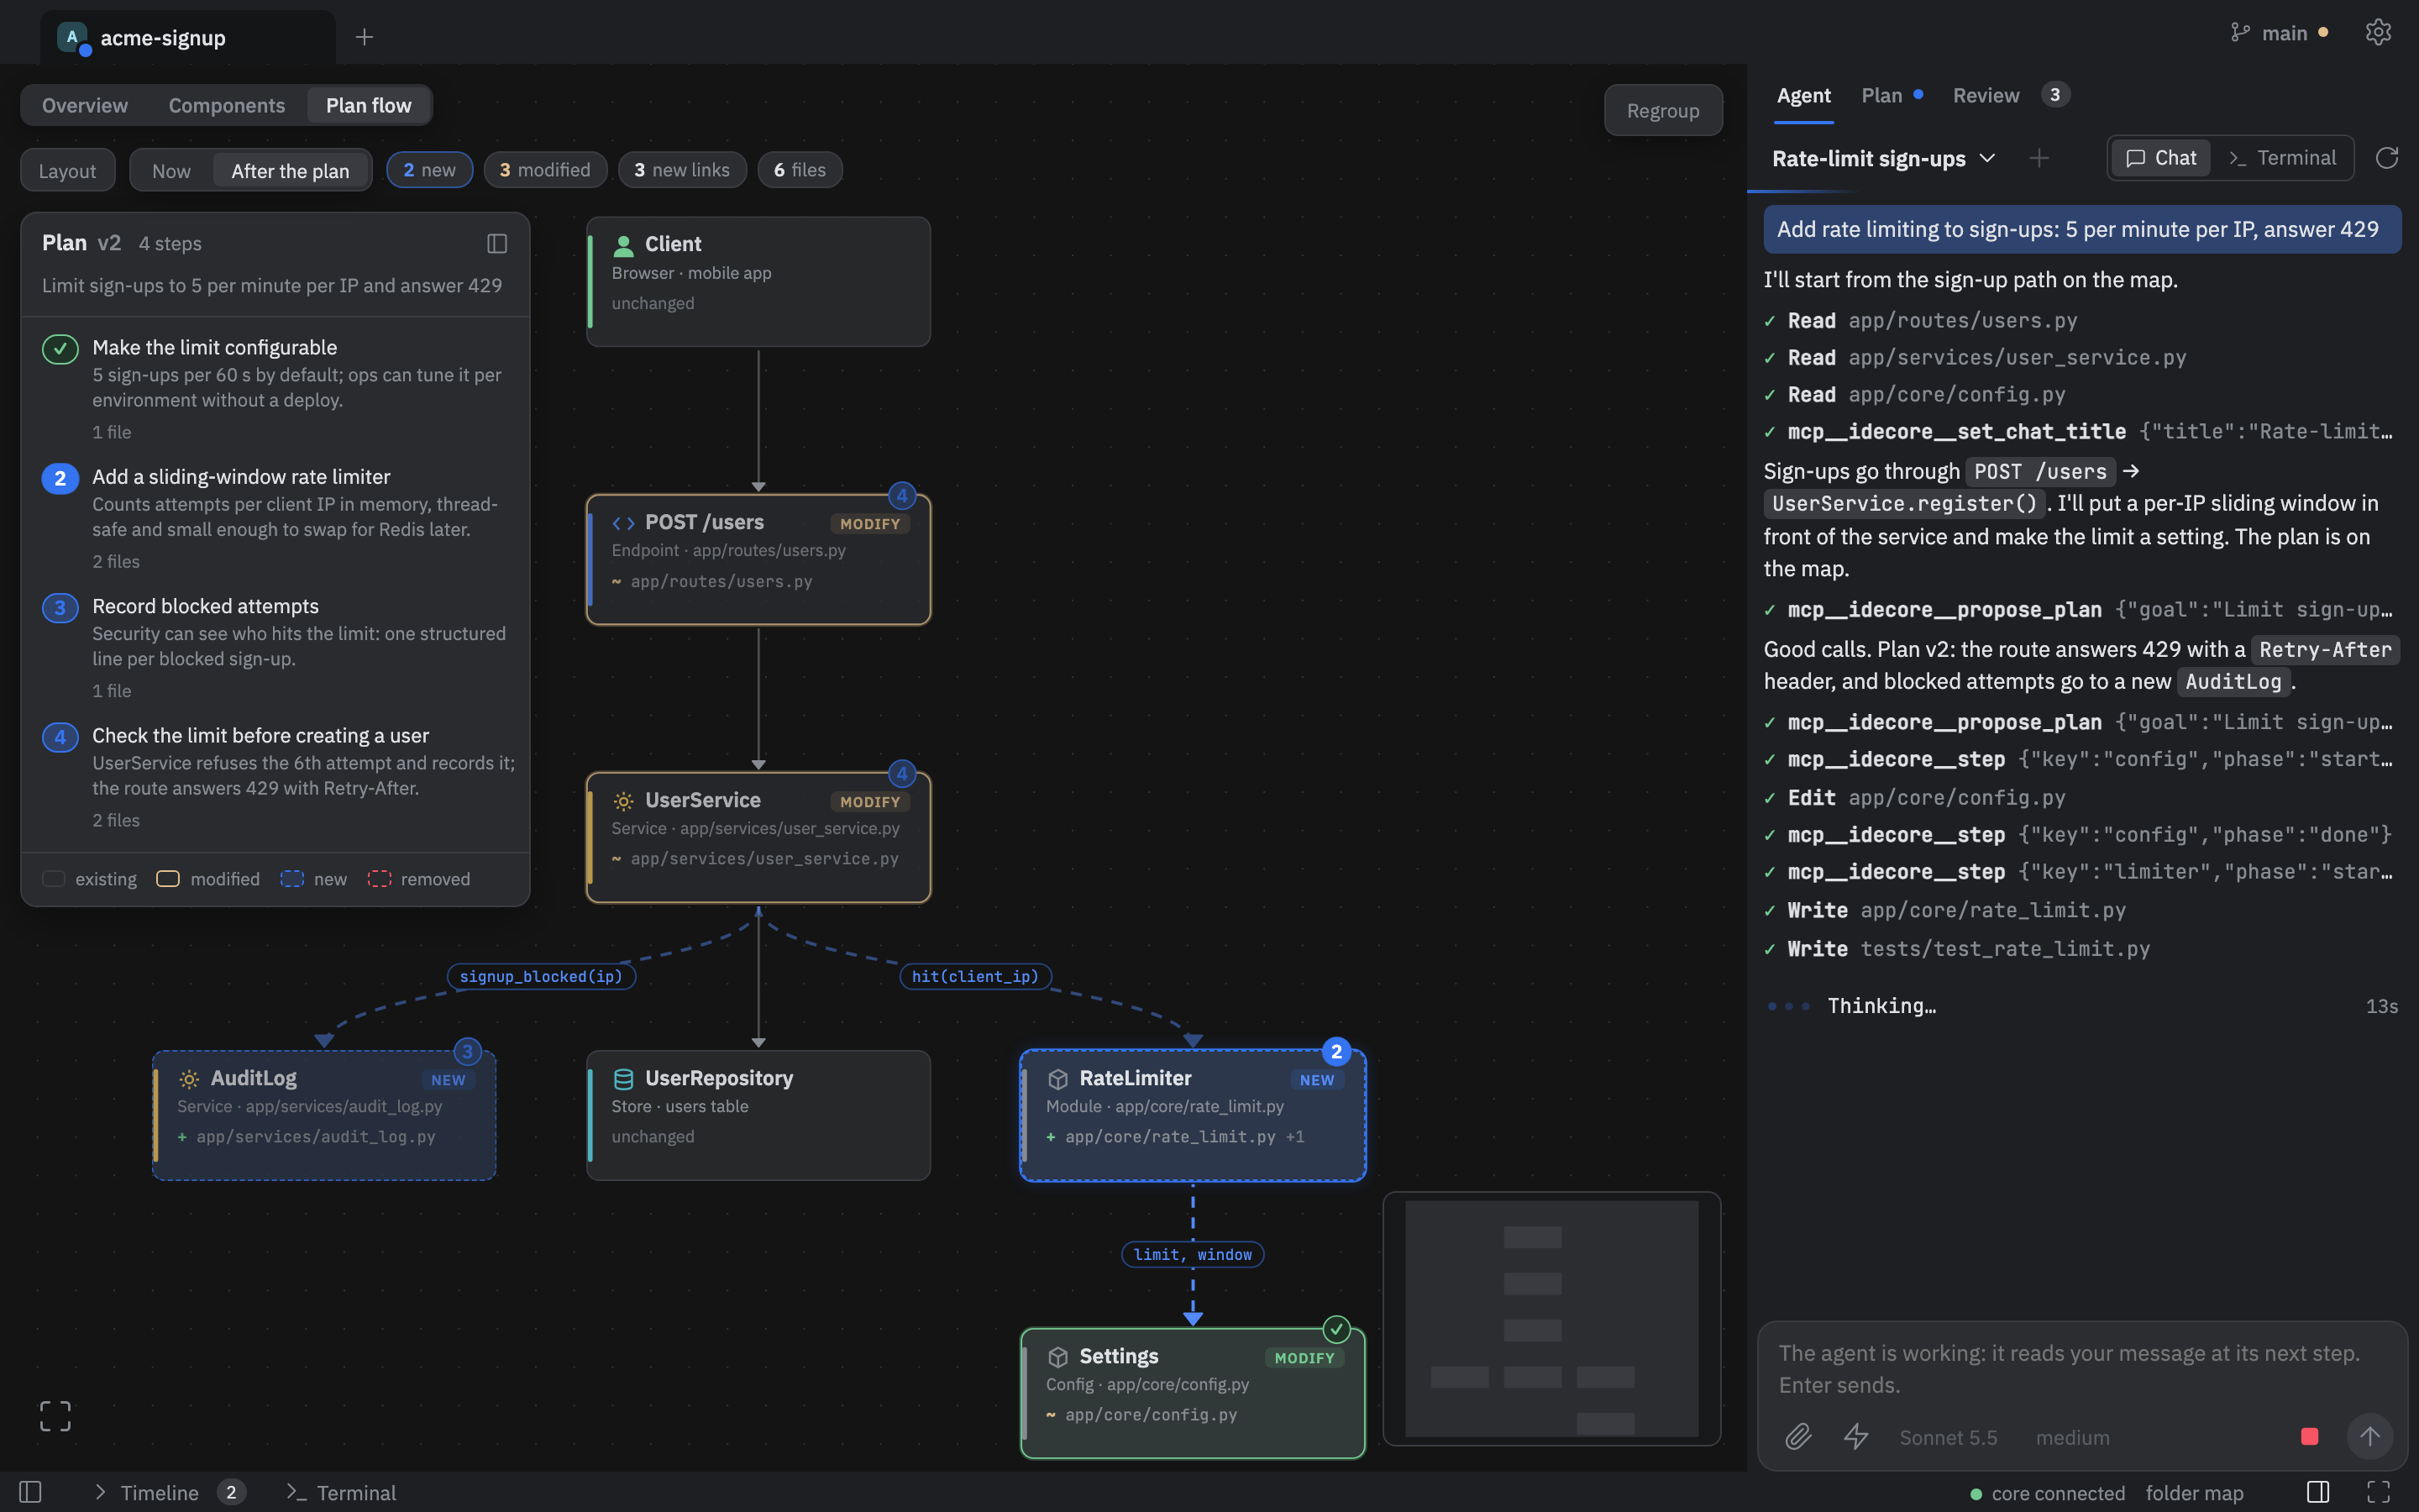Open the medium effort selector
The height and width of the screenshot is (1512, 2419).
tap(2072, 1437)
